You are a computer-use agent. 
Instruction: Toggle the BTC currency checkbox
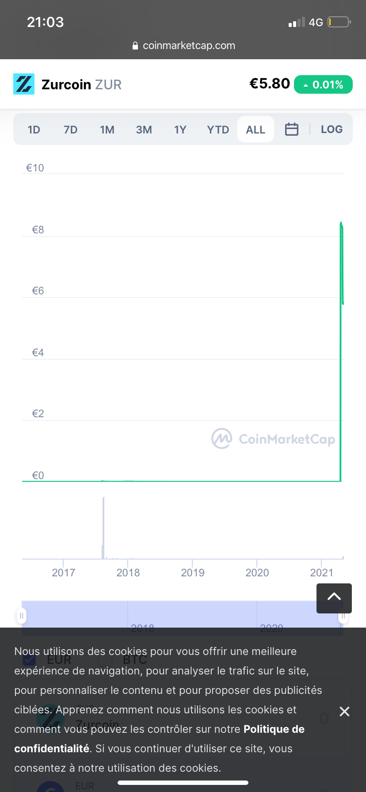pyautogui.click(x=105, y=660)
